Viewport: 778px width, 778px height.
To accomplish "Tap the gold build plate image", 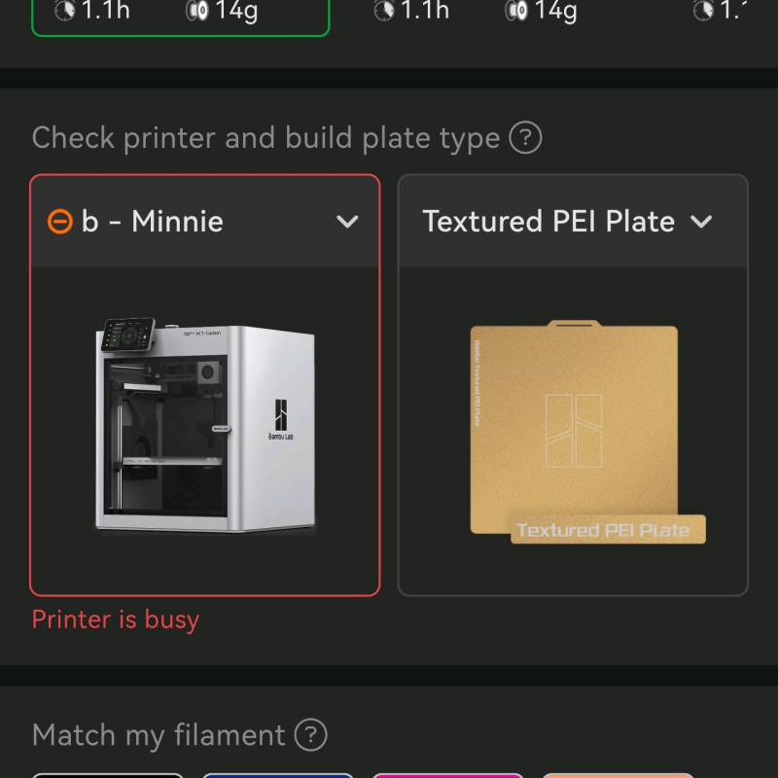I will 574,428.
